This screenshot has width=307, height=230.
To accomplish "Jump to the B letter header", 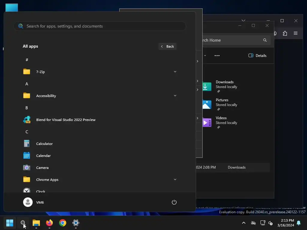I will tap(27, 108).
